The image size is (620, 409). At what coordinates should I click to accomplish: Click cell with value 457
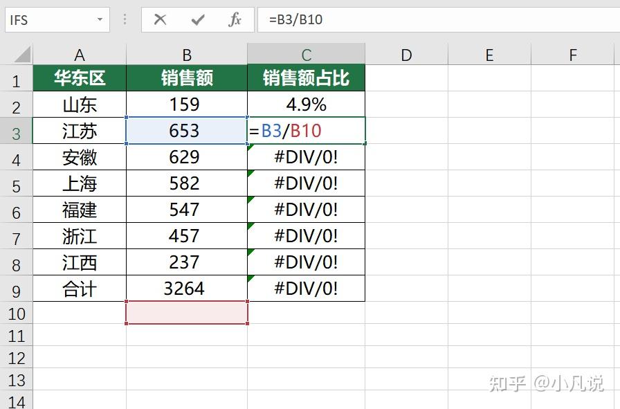tap(187, 236)
